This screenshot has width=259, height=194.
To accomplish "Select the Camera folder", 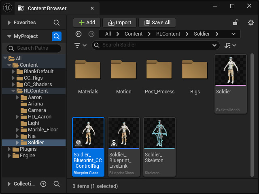I will 34,110.
